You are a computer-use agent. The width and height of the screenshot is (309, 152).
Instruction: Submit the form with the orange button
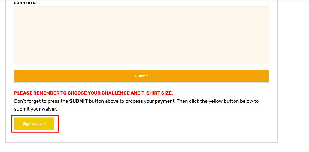point(141,76)
